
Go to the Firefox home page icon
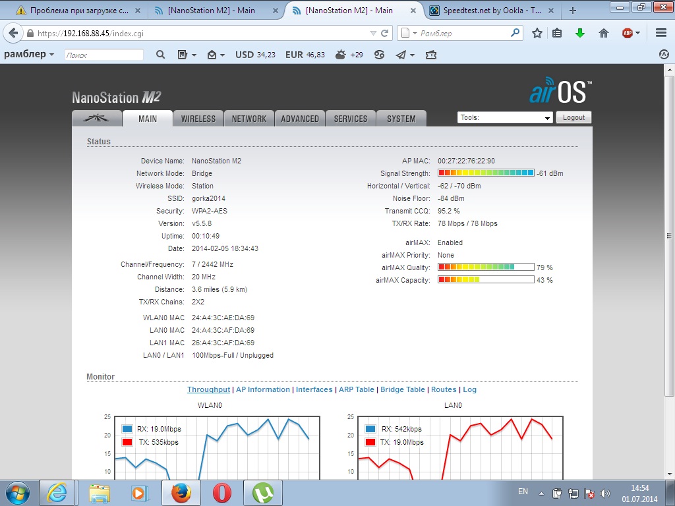coord(604,33)
